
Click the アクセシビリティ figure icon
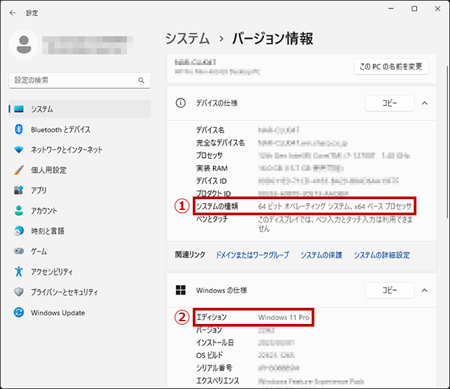pos(19,272)
